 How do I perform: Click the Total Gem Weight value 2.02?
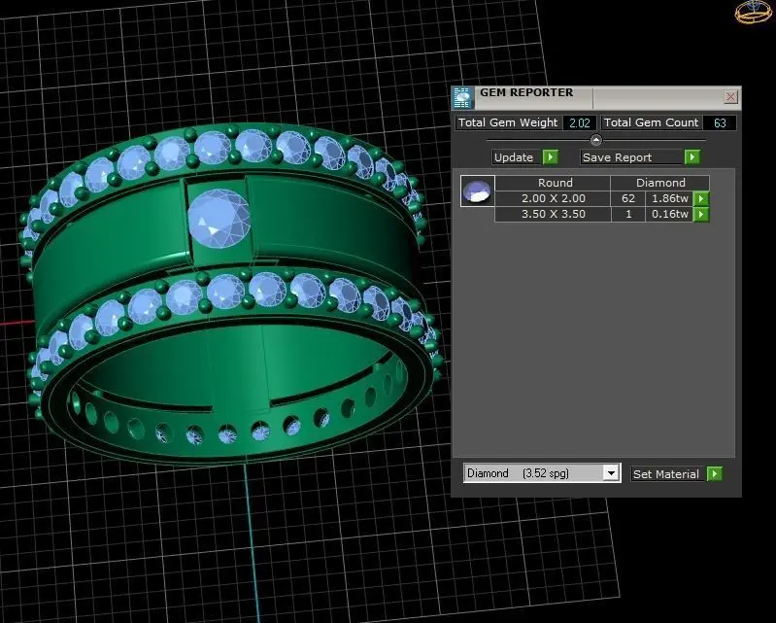click(x=579, y=122)
